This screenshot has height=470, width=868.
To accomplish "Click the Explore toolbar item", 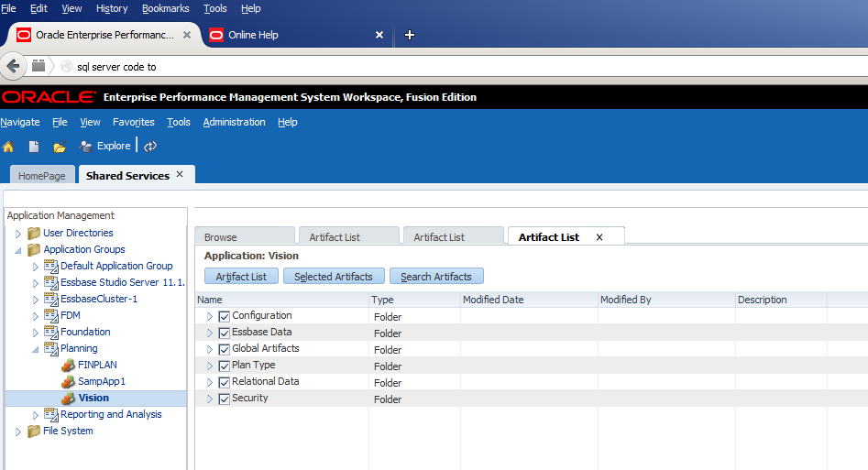I will tap(104, 147).
